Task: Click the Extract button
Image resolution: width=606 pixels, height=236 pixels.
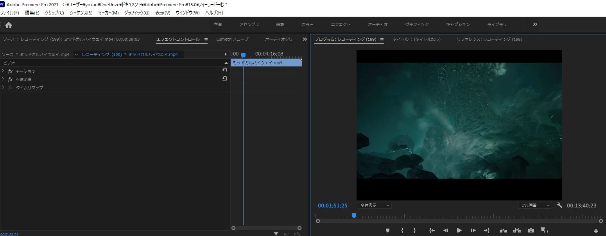Action: coord(517,231)
